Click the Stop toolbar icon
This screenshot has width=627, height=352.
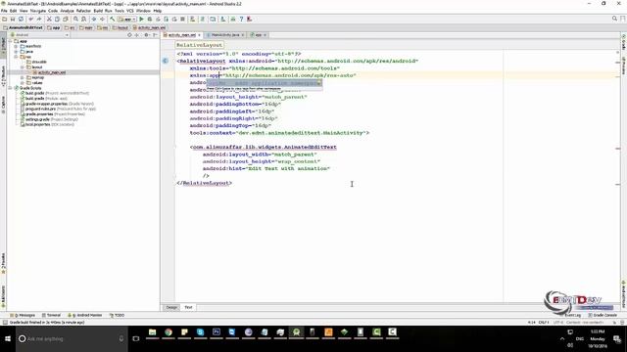coord(183,20)
